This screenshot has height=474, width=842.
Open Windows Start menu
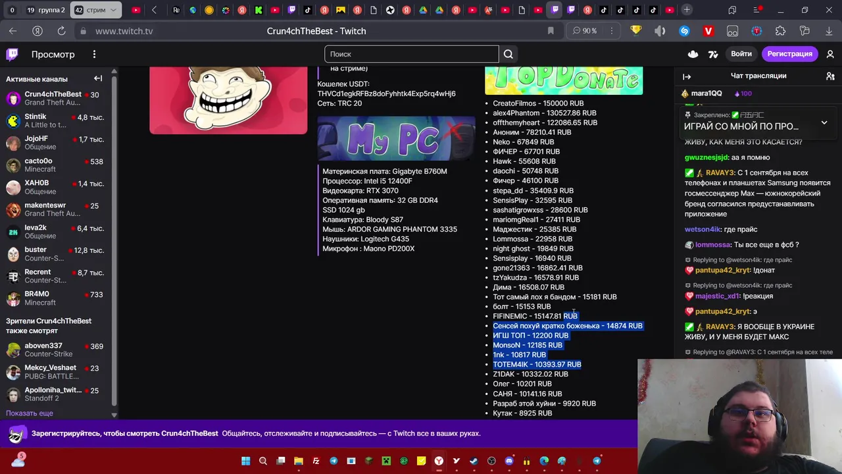245,461
